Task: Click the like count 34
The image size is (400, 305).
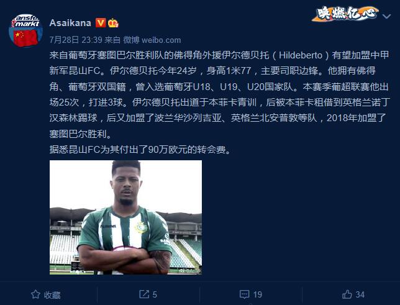Action: pyautogui.click(x=360, y=294)
